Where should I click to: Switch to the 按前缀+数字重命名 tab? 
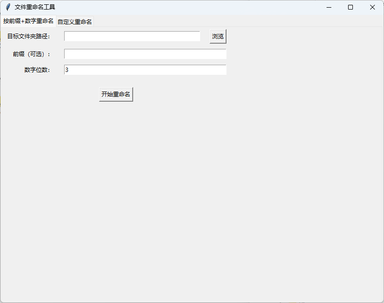[28, 21]
